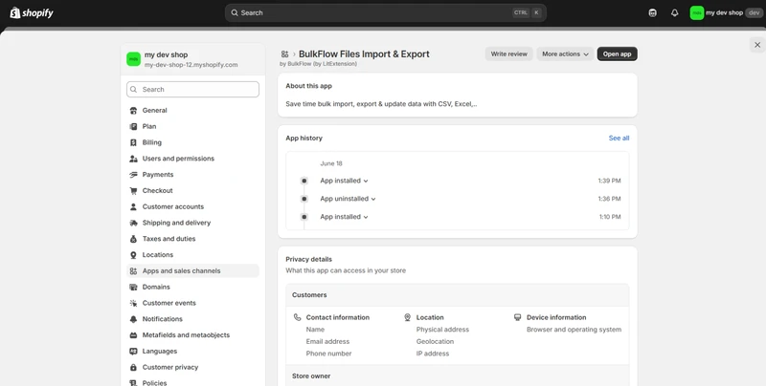Screen dimensions: 766x386
Task: Click the Languages icon
Action: (133, 352)
